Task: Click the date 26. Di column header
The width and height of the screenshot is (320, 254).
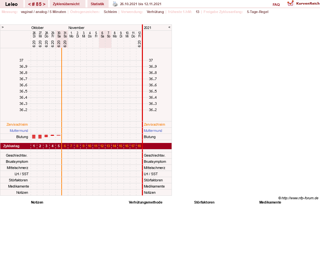Action: pos(34,35)
